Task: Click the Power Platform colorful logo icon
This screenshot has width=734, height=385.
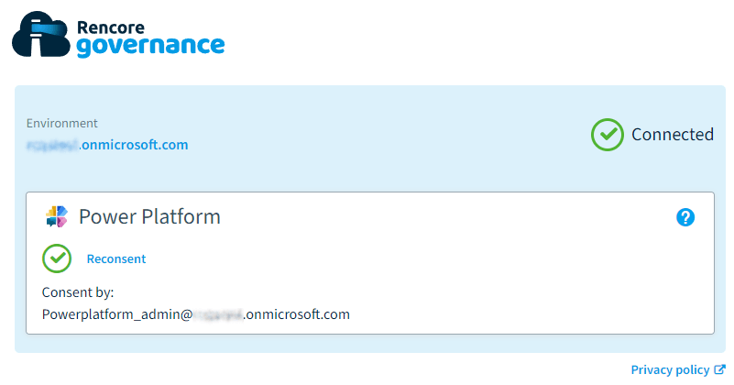Action: coord(57,217)
